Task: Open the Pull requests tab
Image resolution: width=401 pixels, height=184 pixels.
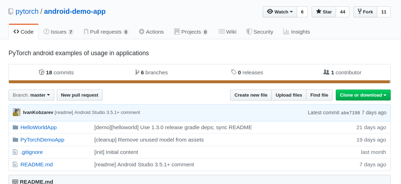Action: (106, 32)
